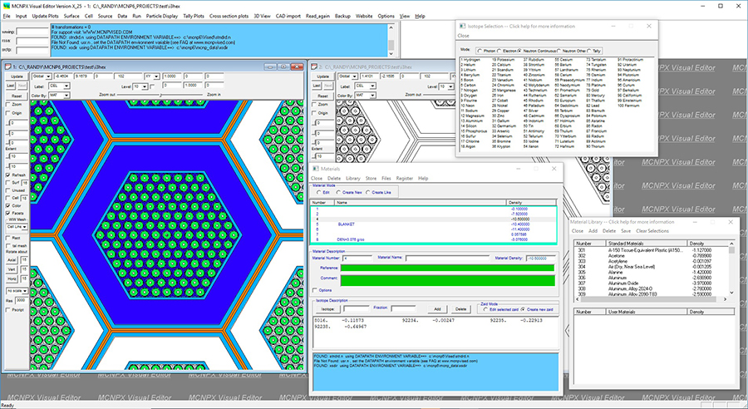This screenshot has height=409, width=748.
Task: Click the Material Name input field
Action: tap(446, 259)
